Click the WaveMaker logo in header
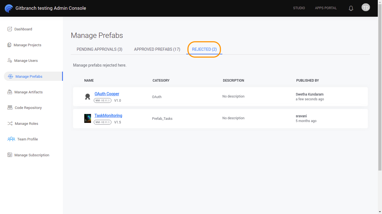The image size is (382, 214). click(x=9, y=8)
